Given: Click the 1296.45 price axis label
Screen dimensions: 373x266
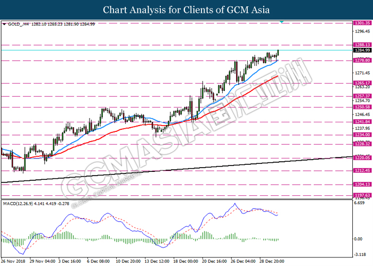Looking at the screenshot, I should [x=362, y=31].
